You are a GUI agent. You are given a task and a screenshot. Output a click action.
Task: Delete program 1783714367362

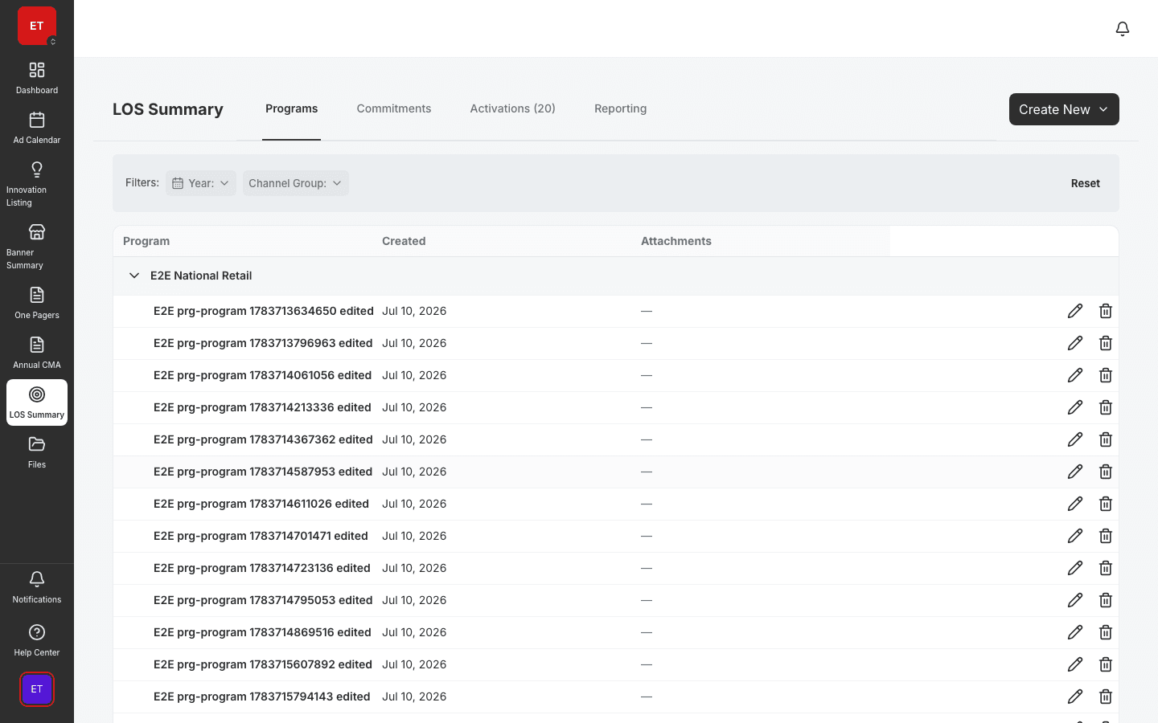(1106, 439)
